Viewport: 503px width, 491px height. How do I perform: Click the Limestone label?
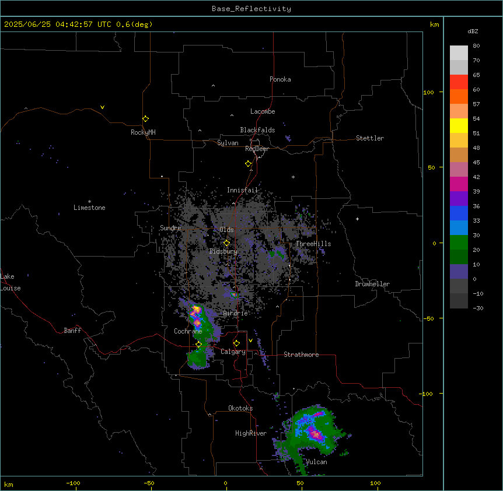point(89,208)
